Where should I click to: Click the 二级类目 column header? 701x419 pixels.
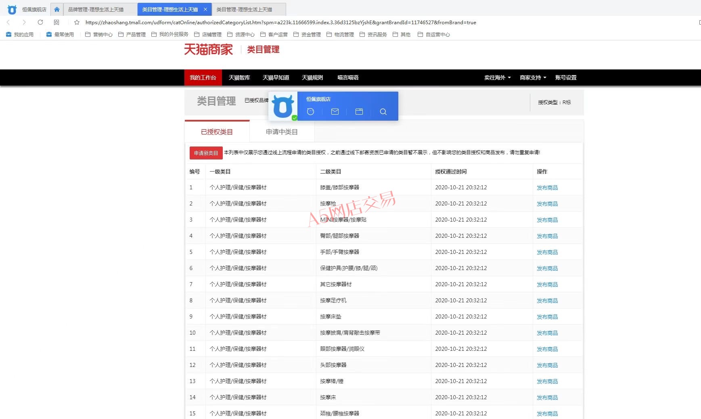pyautogui.click(x=331, y=172)
